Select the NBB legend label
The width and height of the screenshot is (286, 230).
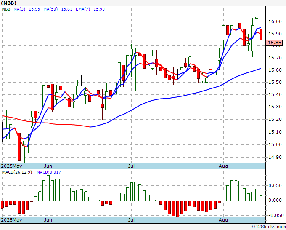point(6,9)
